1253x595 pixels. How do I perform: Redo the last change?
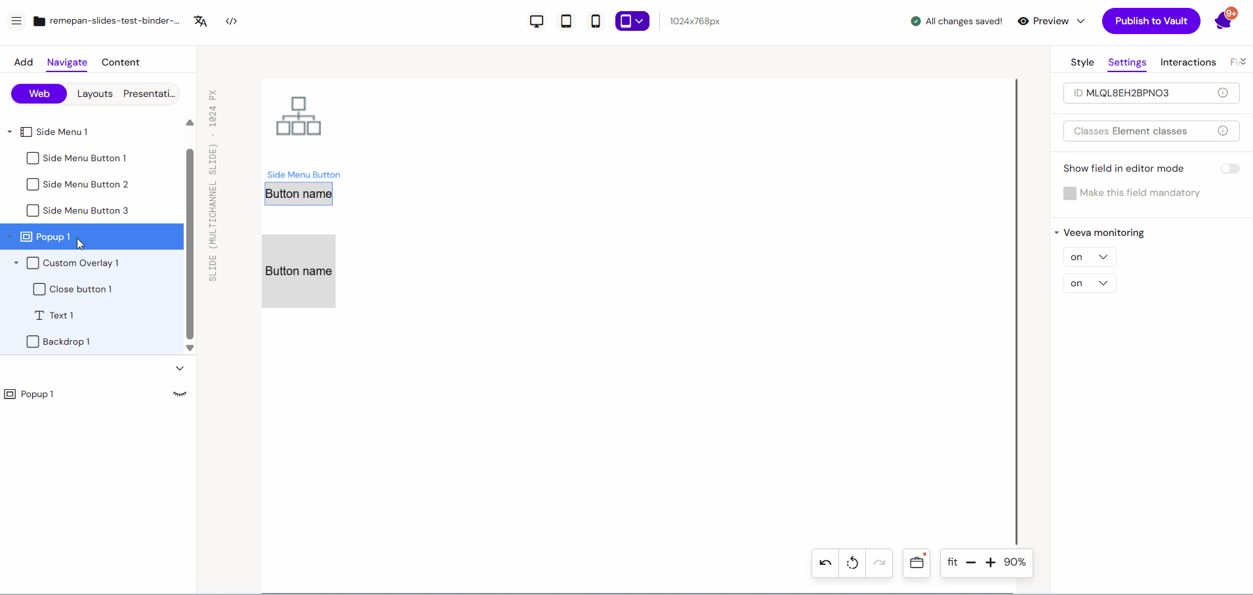pos(879,563)
